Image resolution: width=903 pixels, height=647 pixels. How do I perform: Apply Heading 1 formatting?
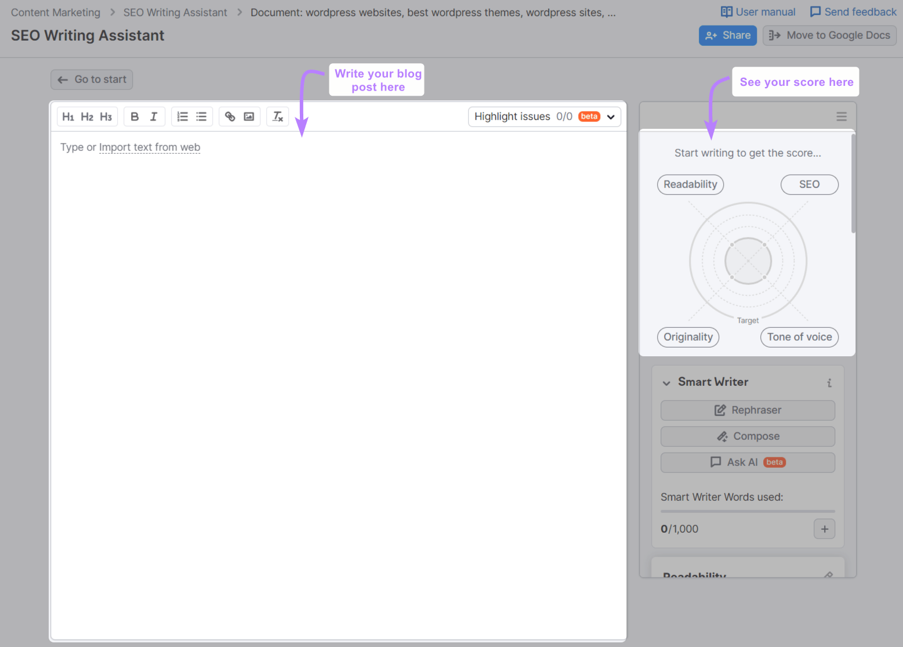68,116
